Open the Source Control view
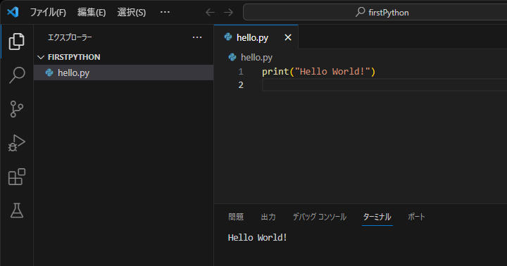The height and width of the screenshot is (266, 507). point(16,109)
